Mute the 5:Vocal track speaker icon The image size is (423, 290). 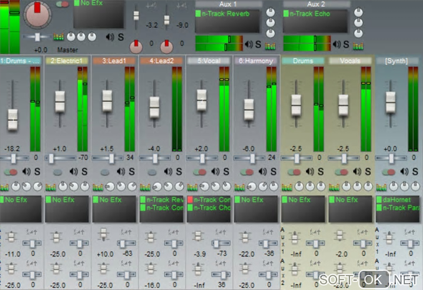pyautogui.click(x=215, y=172)
